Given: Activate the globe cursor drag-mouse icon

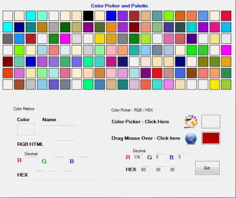Looking at the screenshot, I should tap(191, 138).
